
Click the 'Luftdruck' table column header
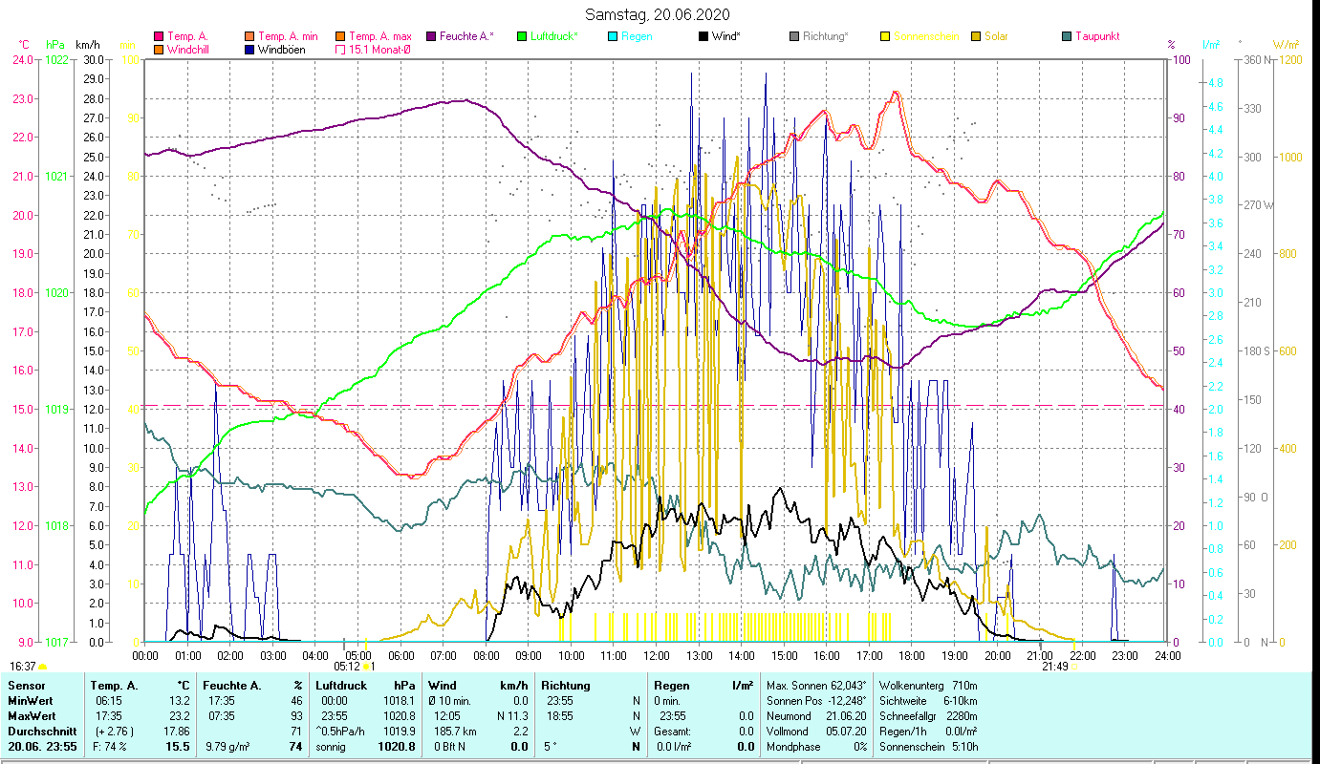point(341,686)
